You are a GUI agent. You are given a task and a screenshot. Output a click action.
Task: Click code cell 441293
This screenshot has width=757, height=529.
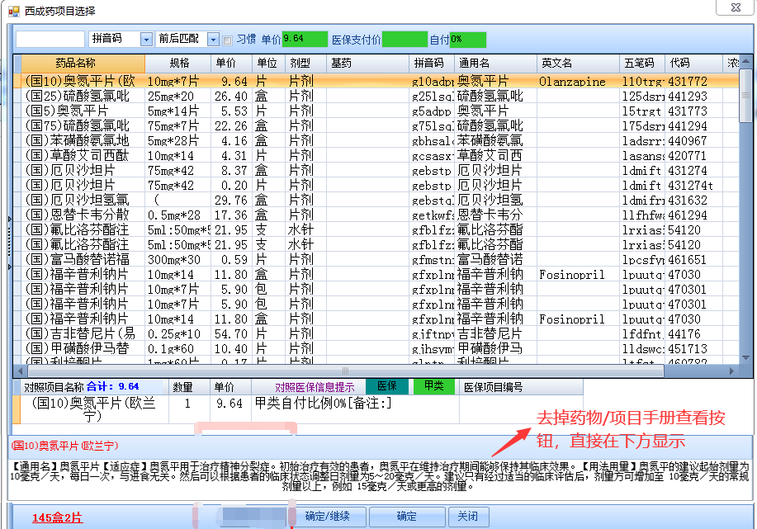[x=693, y=96]
